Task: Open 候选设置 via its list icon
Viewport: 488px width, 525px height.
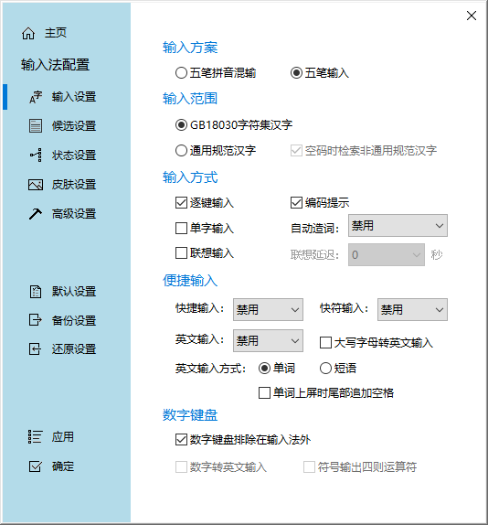Action: click(x=36, y=126)
